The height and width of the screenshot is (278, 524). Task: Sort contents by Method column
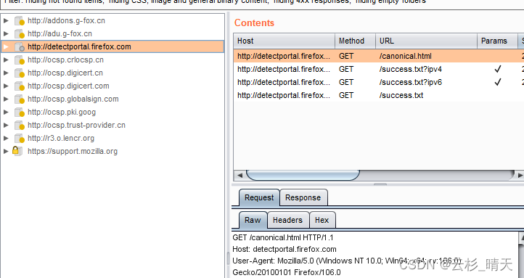tap(355, 41)
